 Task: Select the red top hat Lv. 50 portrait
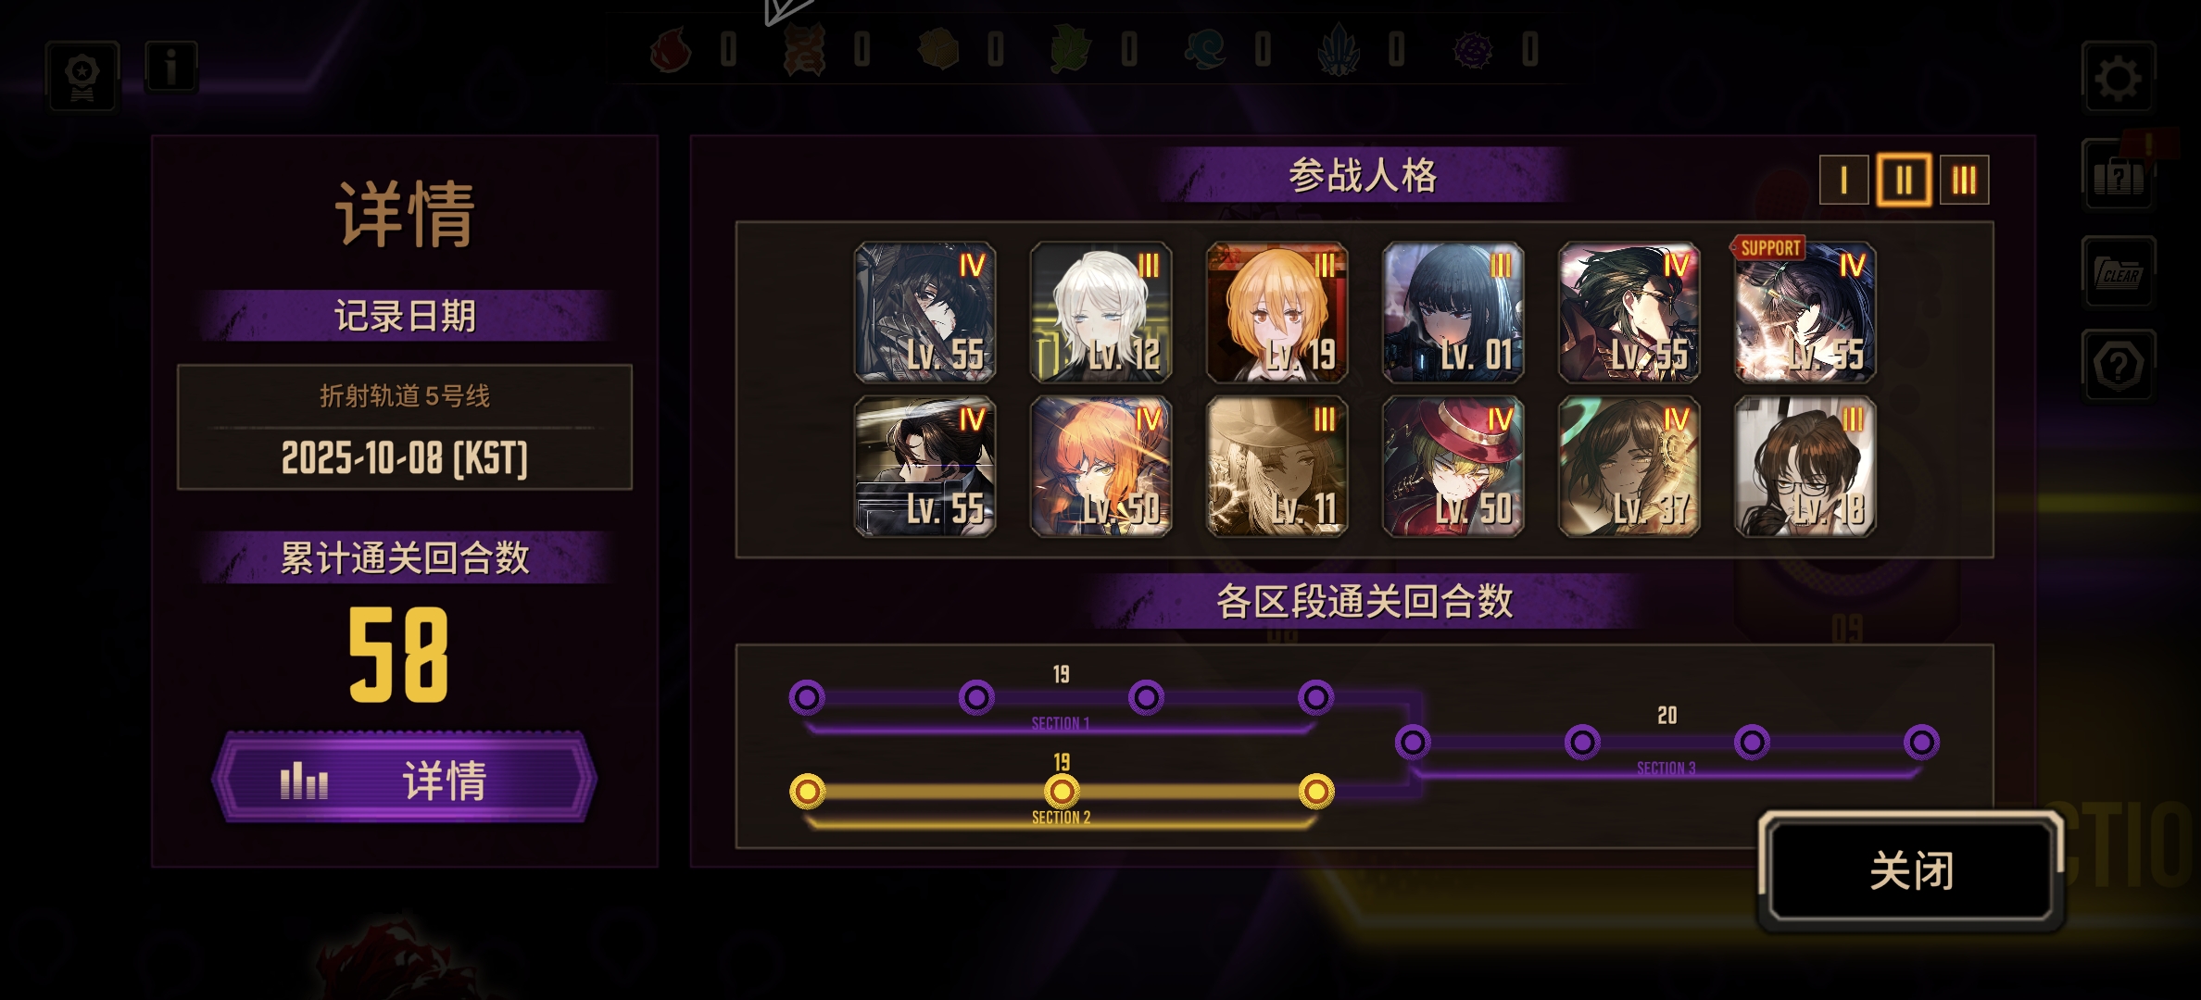click(1453, 467)
